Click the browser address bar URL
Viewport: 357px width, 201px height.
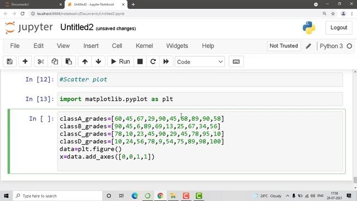pos(80,13)
